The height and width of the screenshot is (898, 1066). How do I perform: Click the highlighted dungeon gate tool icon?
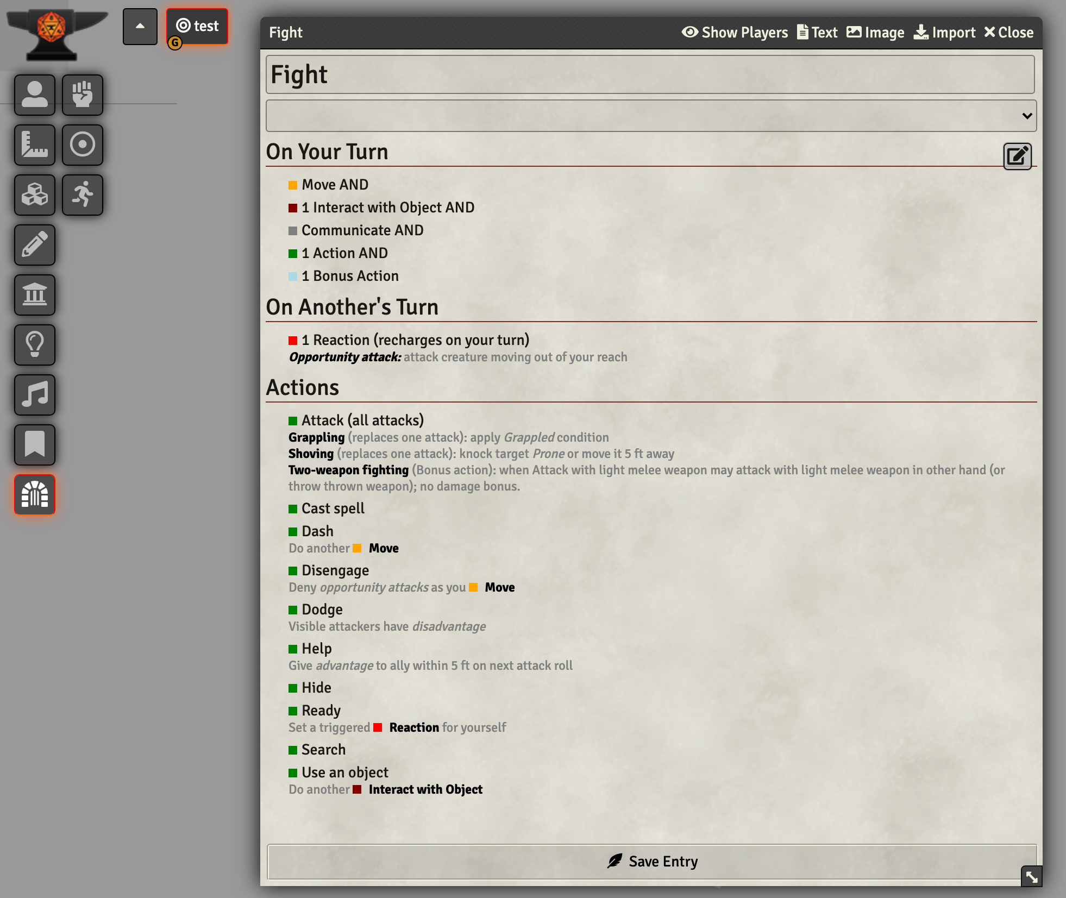click(35, 495)
